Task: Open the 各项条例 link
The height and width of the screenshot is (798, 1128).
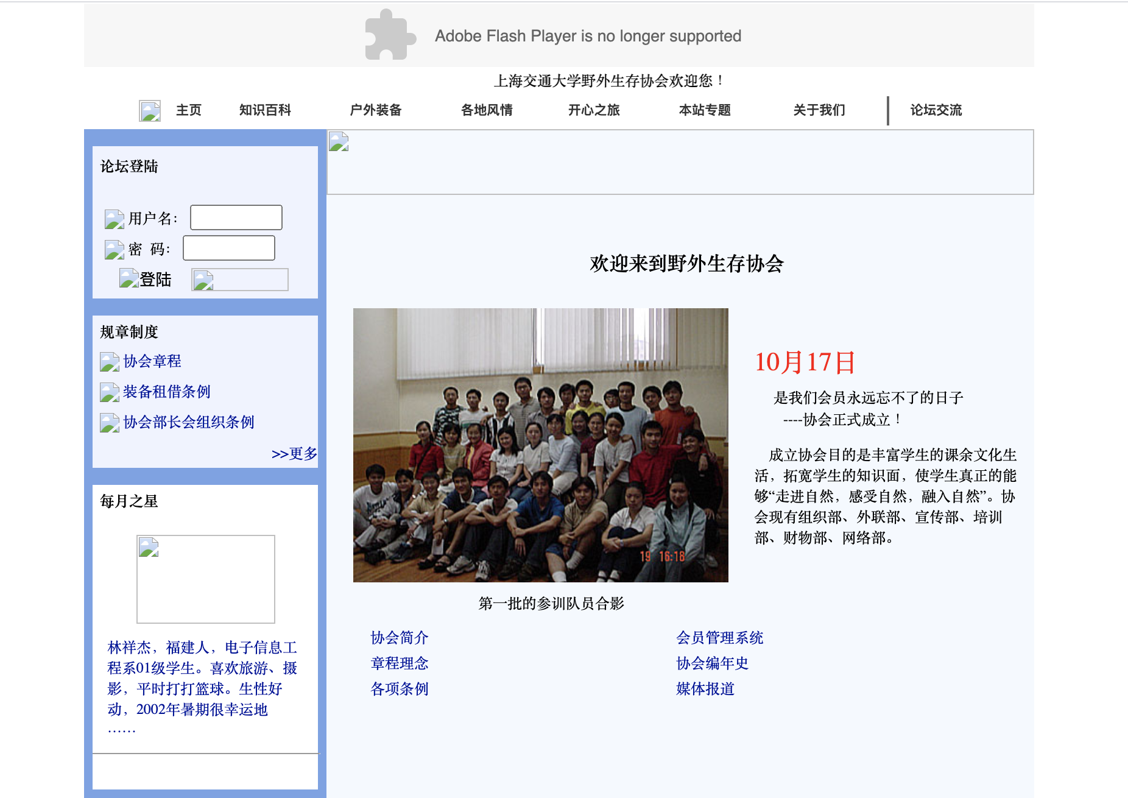Action: coord(400,689)
